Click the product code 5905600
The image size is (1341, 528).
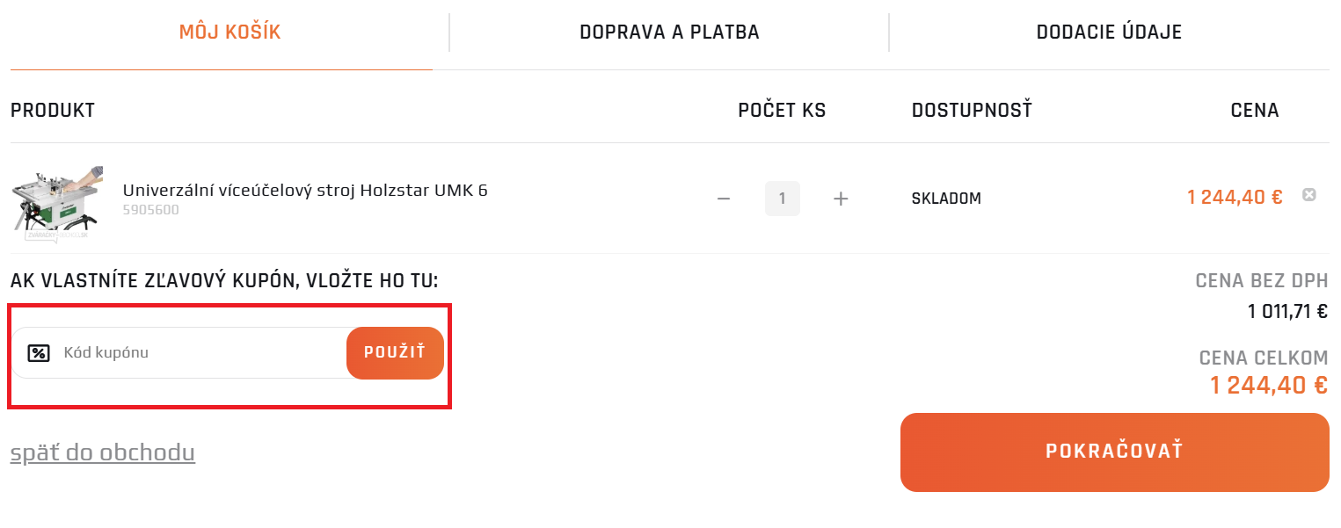click(x=150, y=211)
